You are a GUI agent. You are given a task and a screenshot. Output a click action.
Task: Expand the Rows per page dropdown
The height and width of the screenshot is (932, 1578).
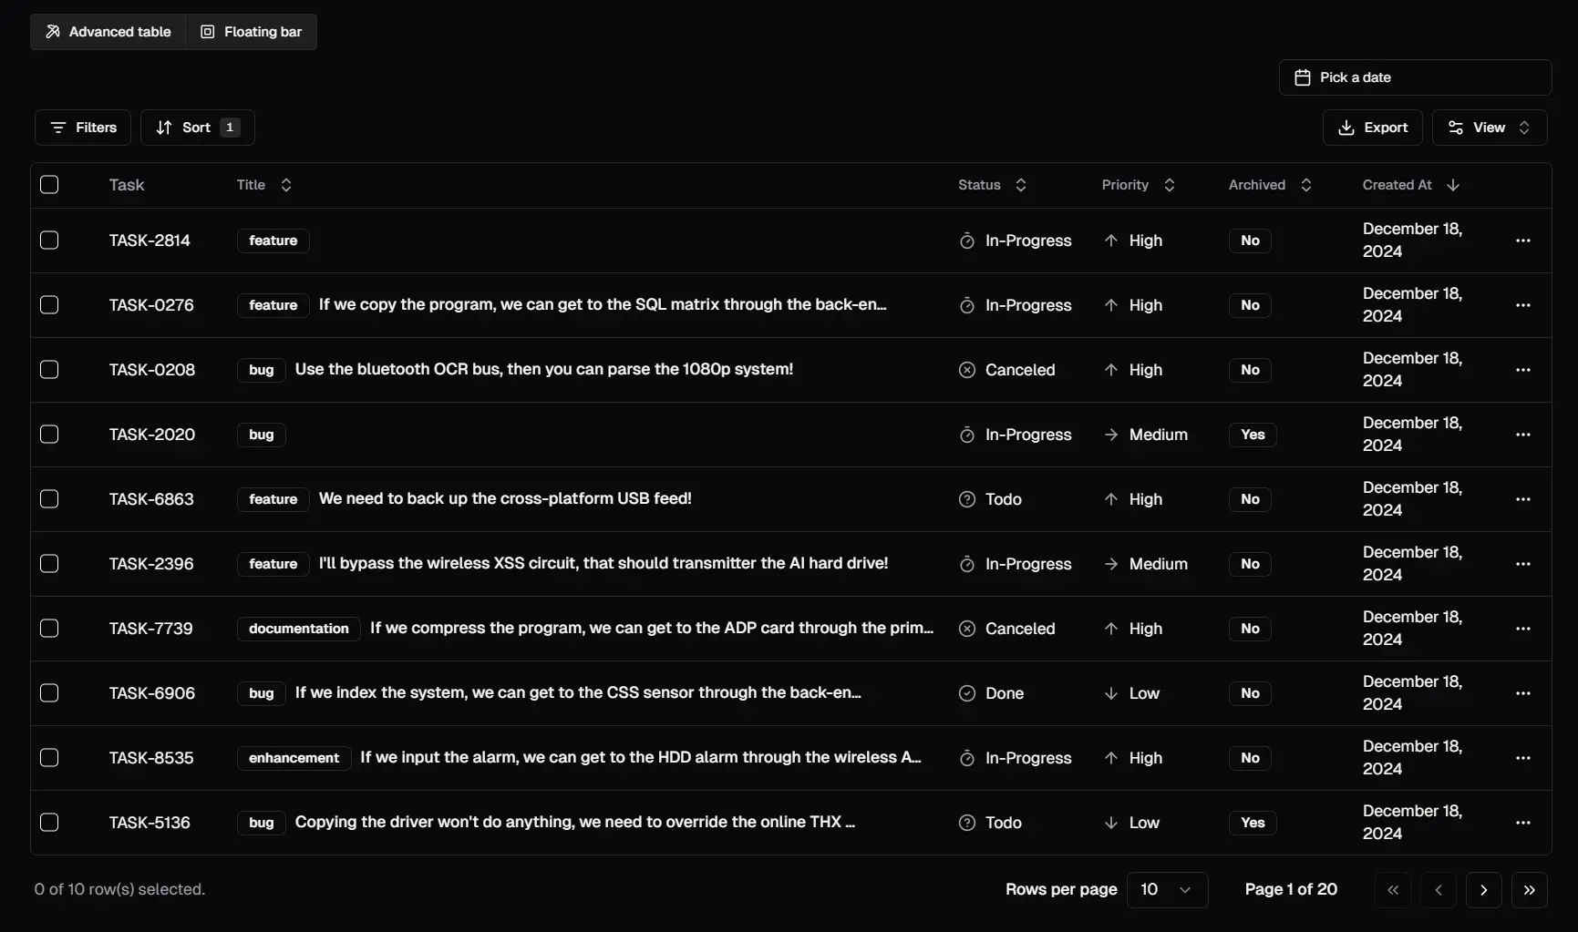(1167, 890)
